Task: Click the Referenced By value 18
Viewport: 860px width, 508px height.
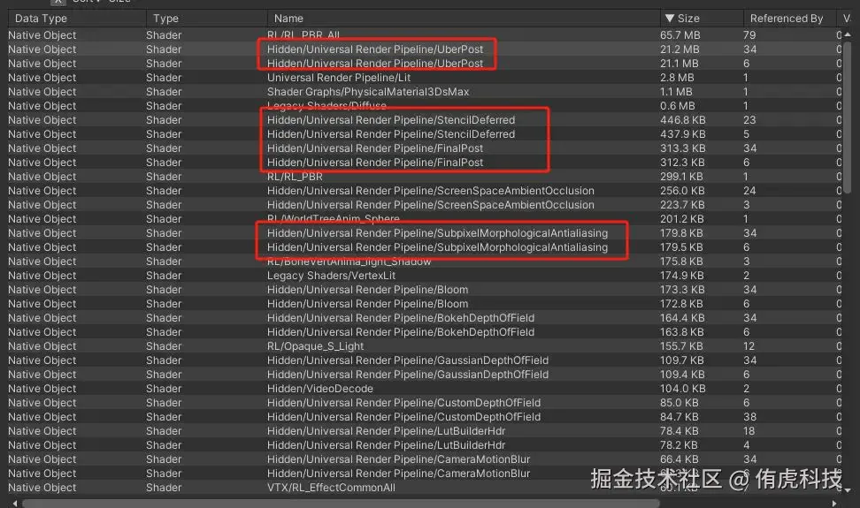Action: coord(749,431)
